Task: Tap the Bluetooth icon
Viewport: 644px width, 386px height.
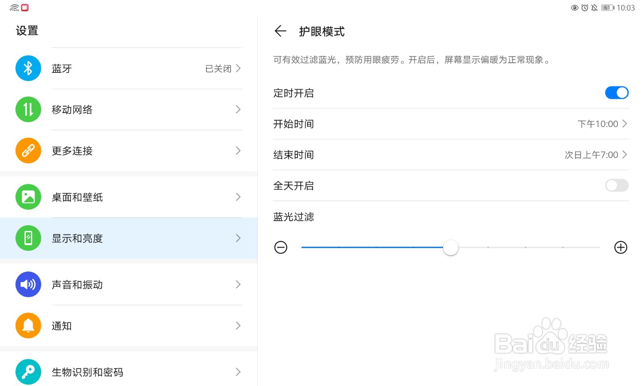Action: 28,68
